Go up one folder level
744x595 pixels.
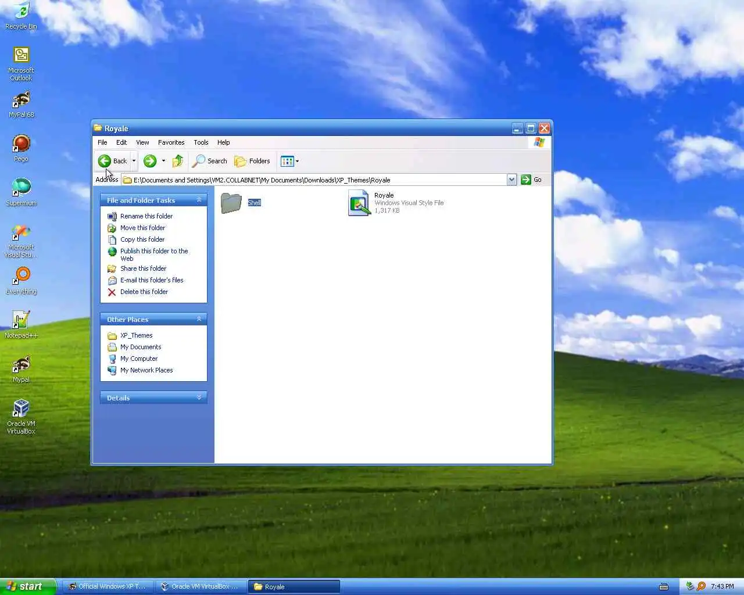(178, 161)
